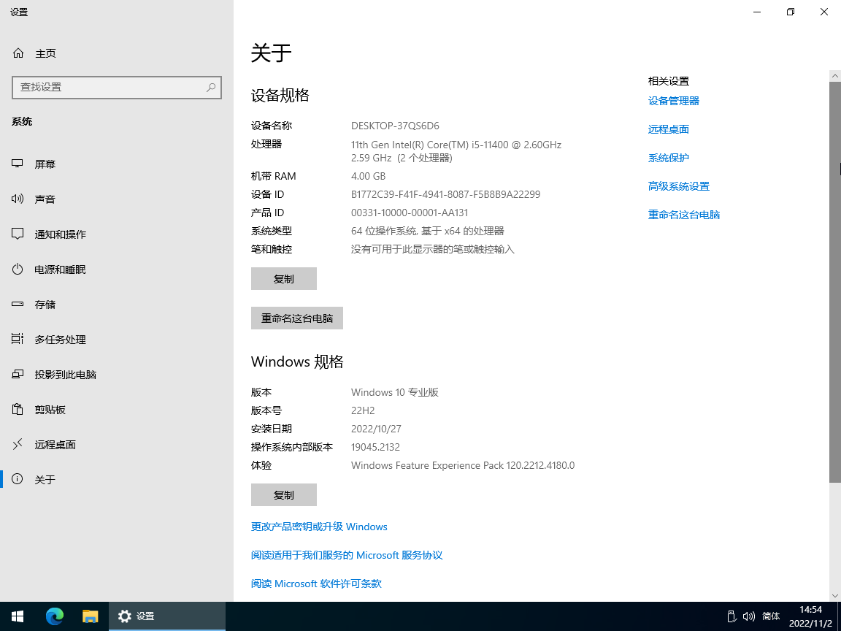Click Windows Feature Experience Pack value
Image resolution: width=841 pixels, height=631 pixels.
click(x=462, y=465)
